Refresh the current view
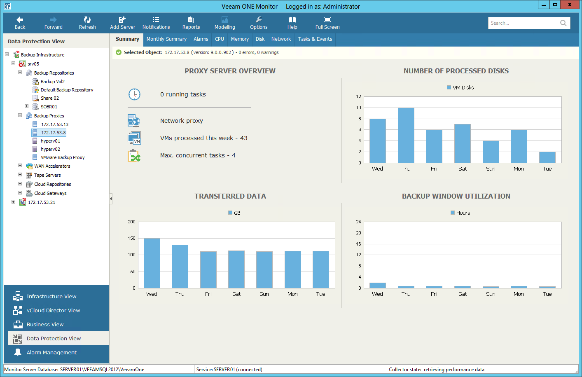The width and height of the screenshot is (582, 377). point(87,23)
